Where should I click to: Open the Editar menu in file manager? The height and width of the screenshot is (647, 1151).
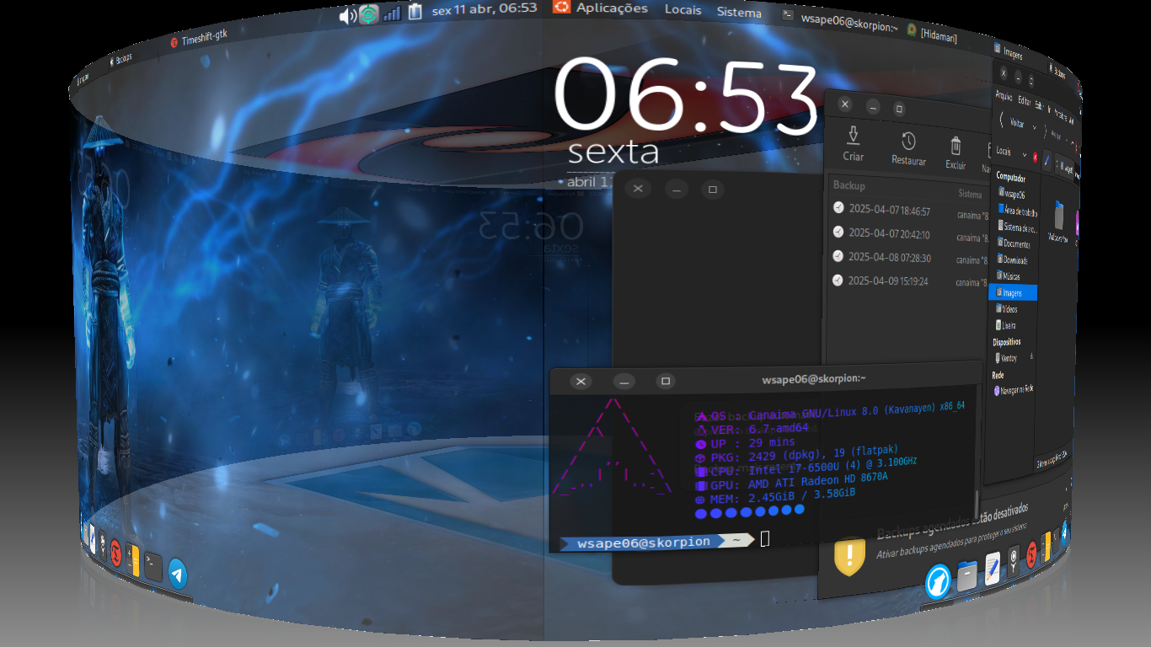coord(1023,100)
